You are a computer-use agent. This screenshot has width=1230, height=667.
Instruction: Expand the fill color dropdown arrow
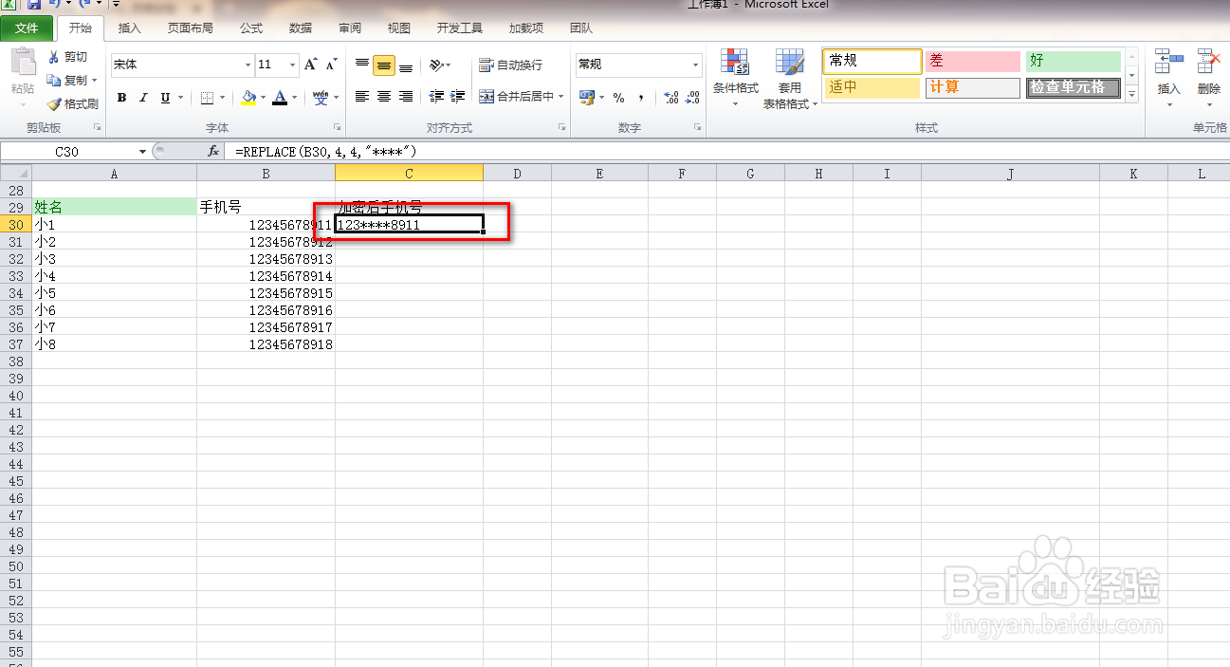click(263, 97)
